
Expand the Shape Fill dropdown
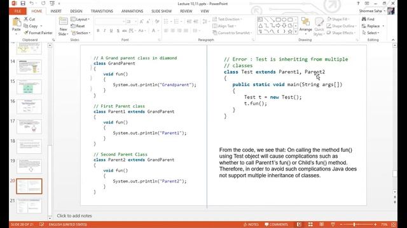338,19
